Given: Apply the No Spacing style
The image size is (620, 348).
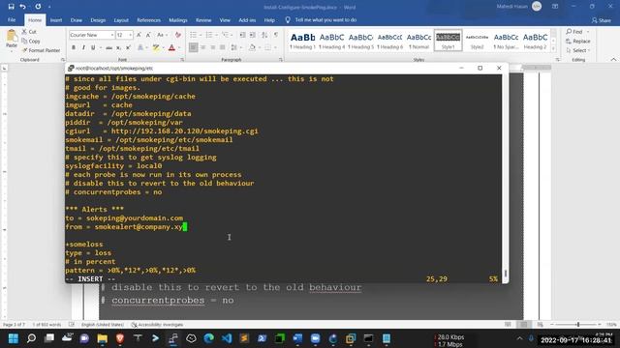Looking at the screenshot, I should tap(506, 41).
